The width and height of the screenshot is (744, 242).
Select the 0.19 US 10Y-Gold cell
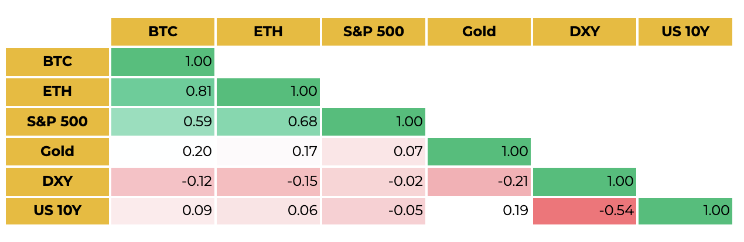[x=479, y=211]
